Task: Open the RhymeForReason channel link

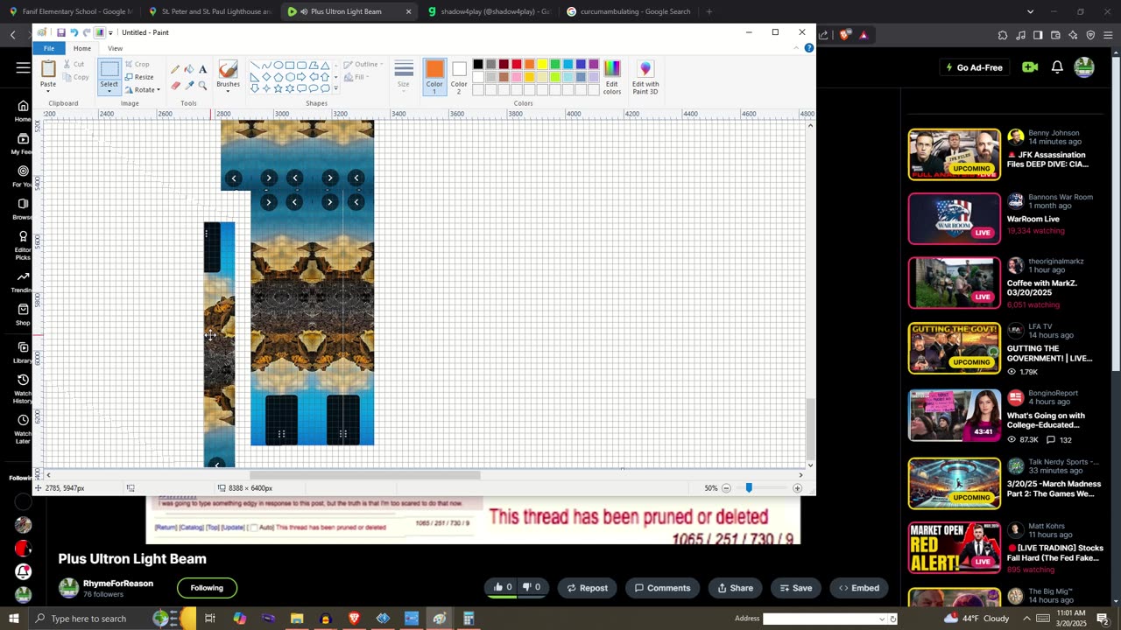Action: click(x=118, y=584)
